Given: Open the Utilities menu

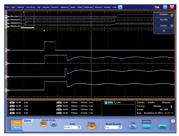Looking at the screenshot, I should point(107,7).
